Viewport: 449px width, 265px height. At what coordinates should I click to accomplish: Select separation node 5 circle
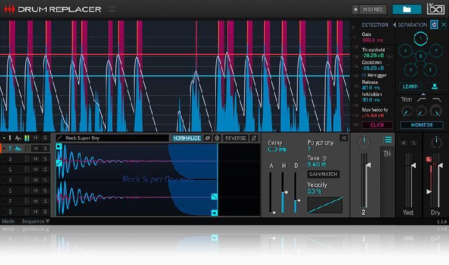(x=405, y=51)
